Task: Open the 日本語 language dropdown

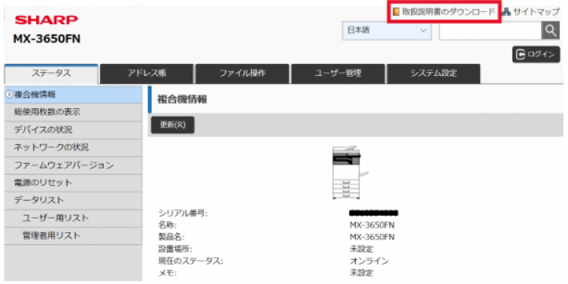Action: pos(387,30)
